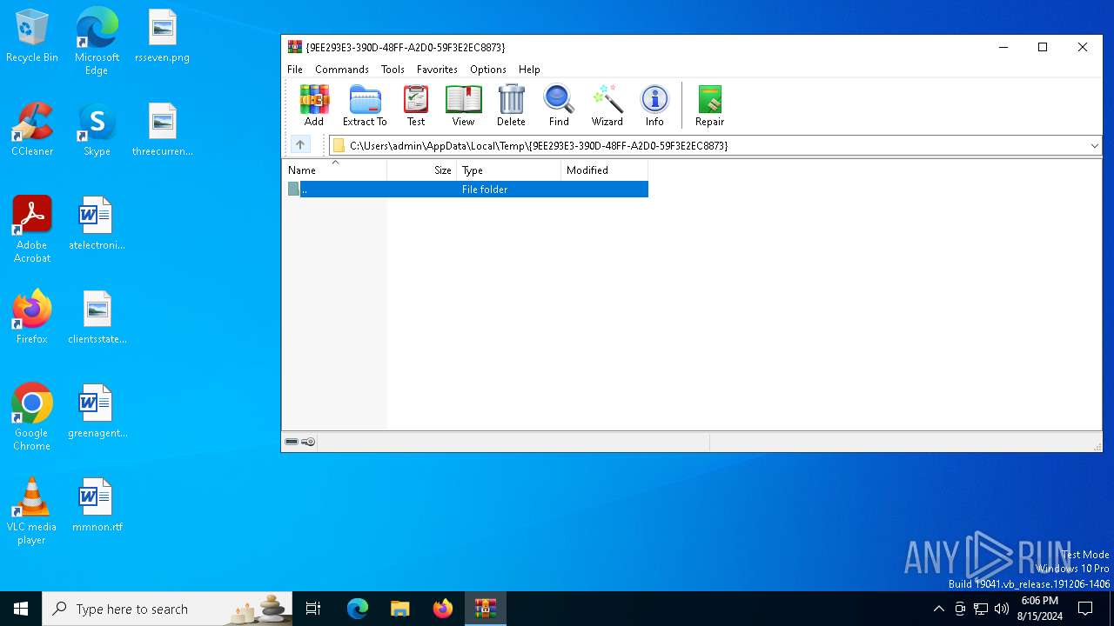Select the Adobe Acrobat desktop shortcut
Screen dimensions: 1114x626
point(32,229)
